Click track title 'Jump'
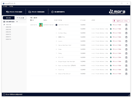The width and height of the screenshot is (132, 98). pyautogui.click(x=60, y=29)
